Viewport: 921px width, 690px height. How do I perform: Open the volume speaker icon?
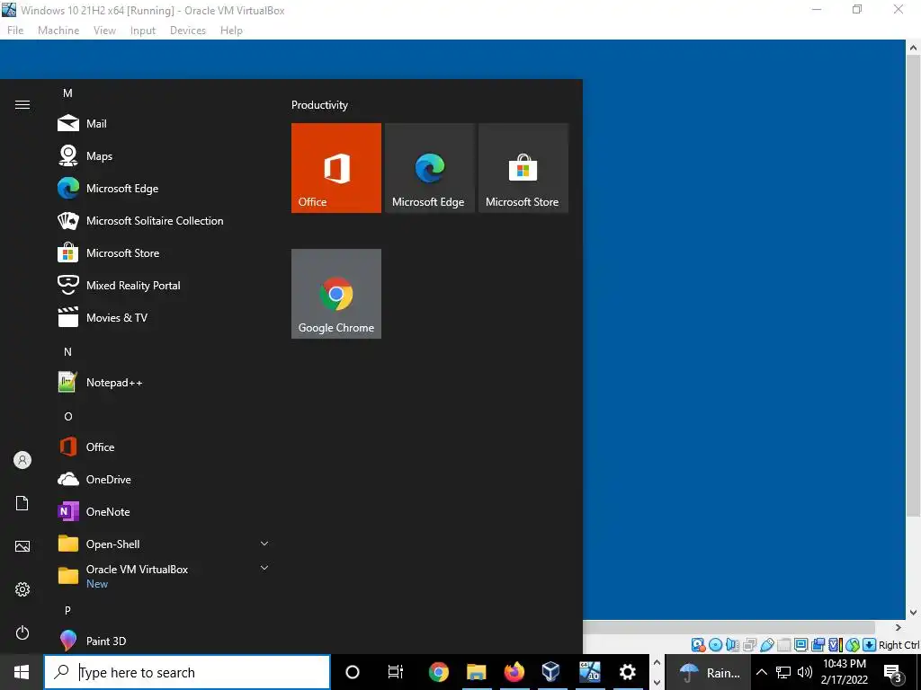click(805, 672)
